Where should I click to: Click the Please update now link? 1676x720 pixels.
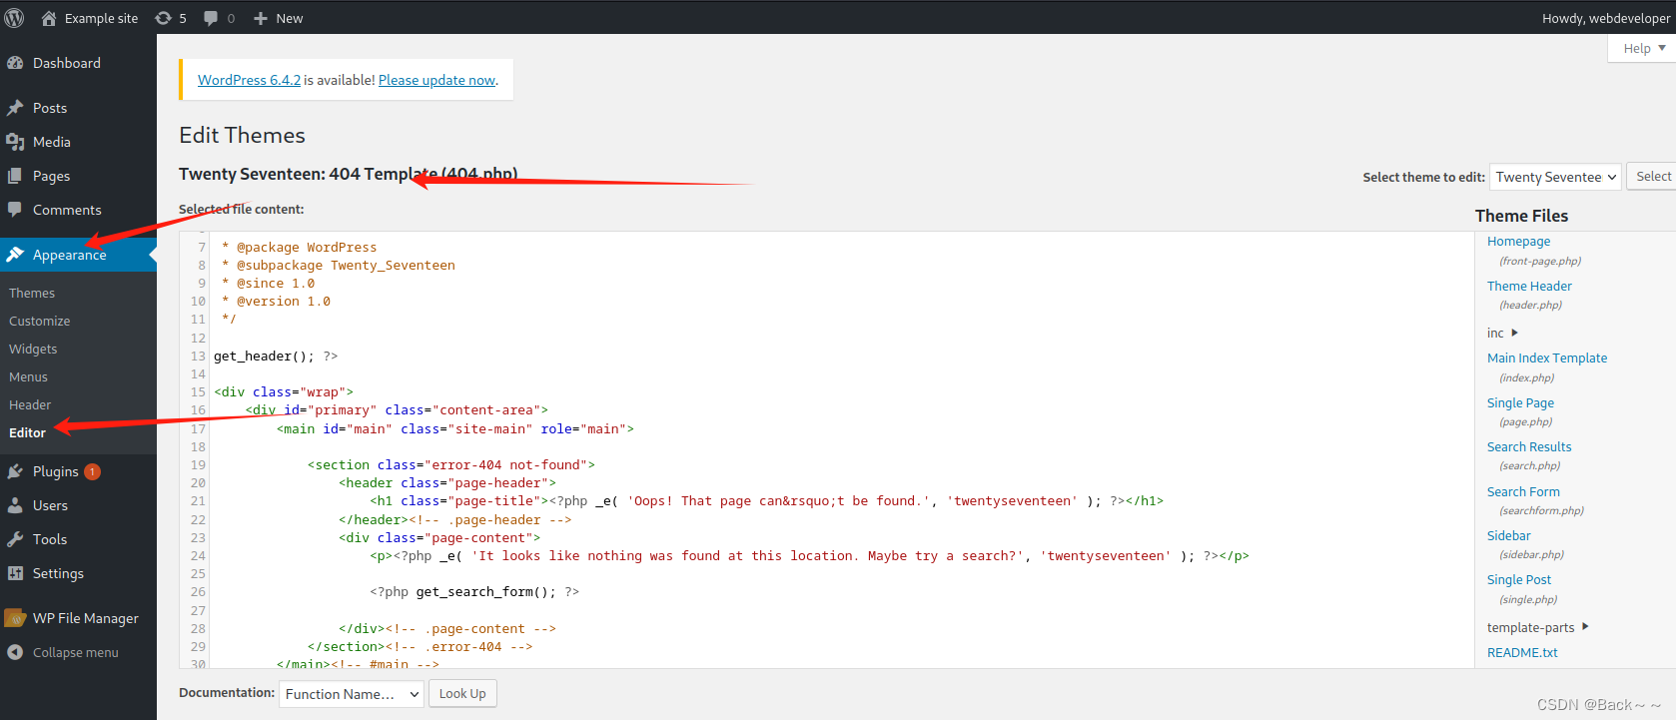click(x=436, y=80)
